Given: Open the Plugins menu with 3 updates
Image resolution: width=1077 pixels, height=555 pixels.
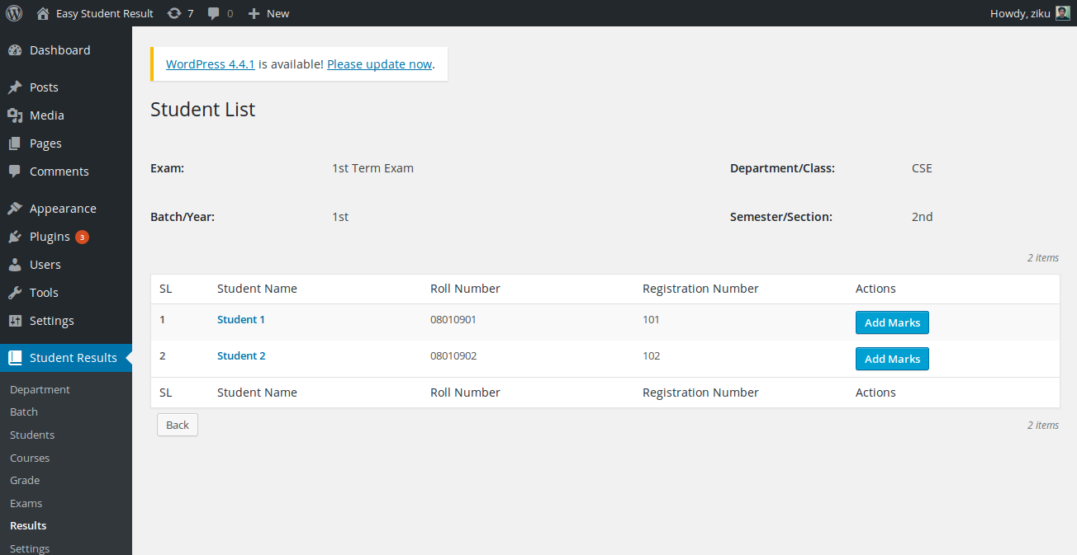Looking at the screenshot, I should coord(50,237).
